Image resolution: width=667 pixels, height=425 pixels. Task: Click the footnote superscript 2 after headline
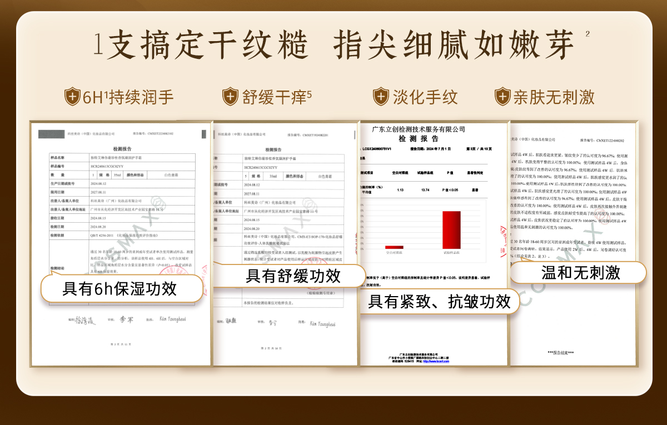(x=588, y=34)
